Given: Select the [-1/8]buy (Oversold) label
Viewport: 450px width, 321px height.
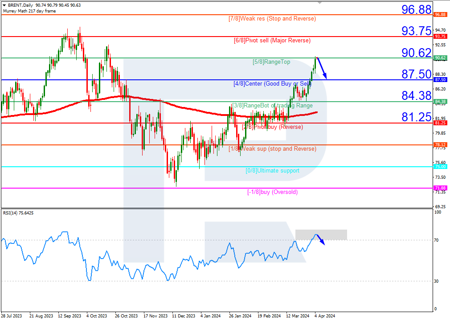Looking at the screenshot, I should (272, 192).
